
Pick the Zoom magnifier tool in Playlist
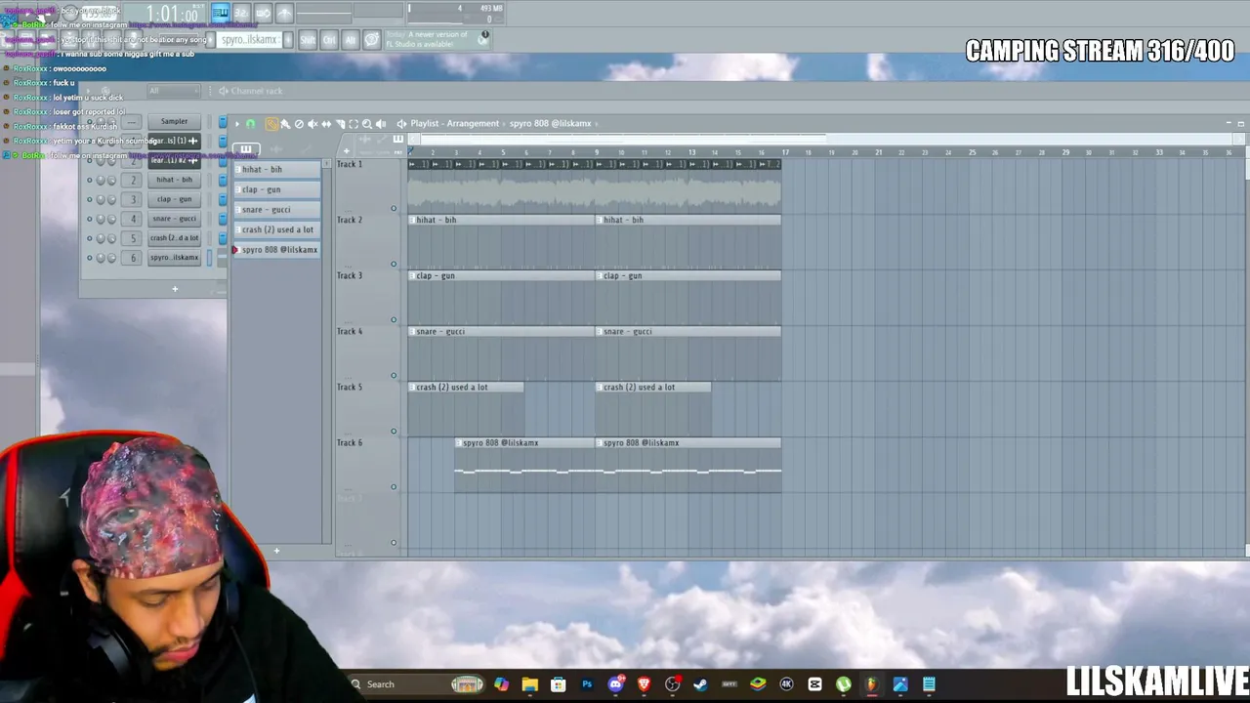[367, 124]
